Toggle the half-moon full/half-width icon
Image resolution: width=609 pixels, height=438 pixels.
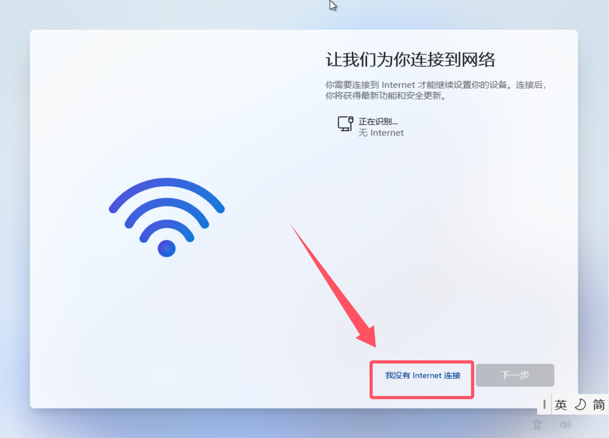pyautogui.click(x=580, y=405)
